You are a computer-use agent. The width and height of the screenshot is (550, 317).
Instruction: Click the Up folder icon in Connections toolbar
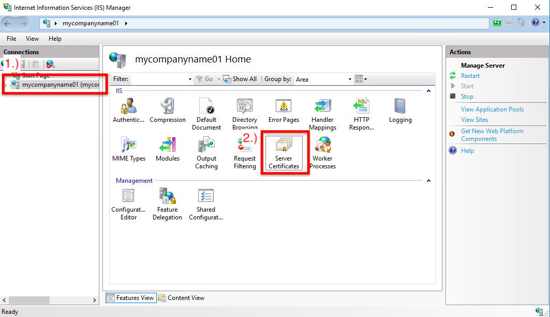35,64
